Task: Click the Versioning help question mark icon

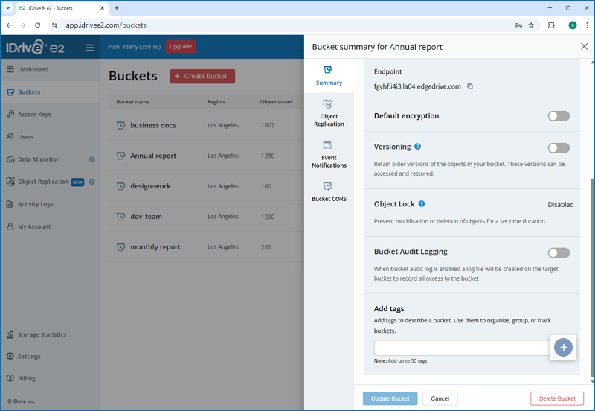Action: (417, 147)
